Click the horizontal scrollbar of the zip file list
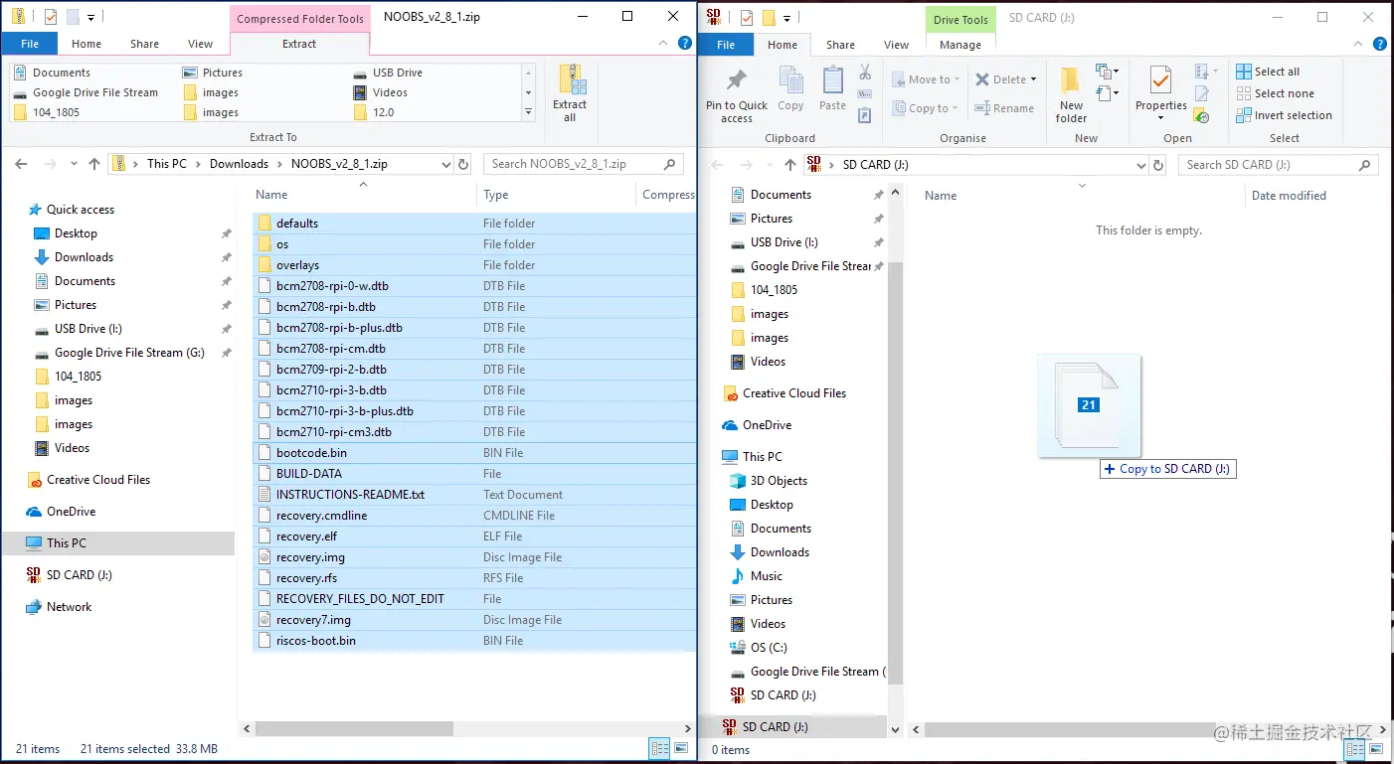Image resolution: width=1394 pixels, height=764 pixels. [355, 728]
